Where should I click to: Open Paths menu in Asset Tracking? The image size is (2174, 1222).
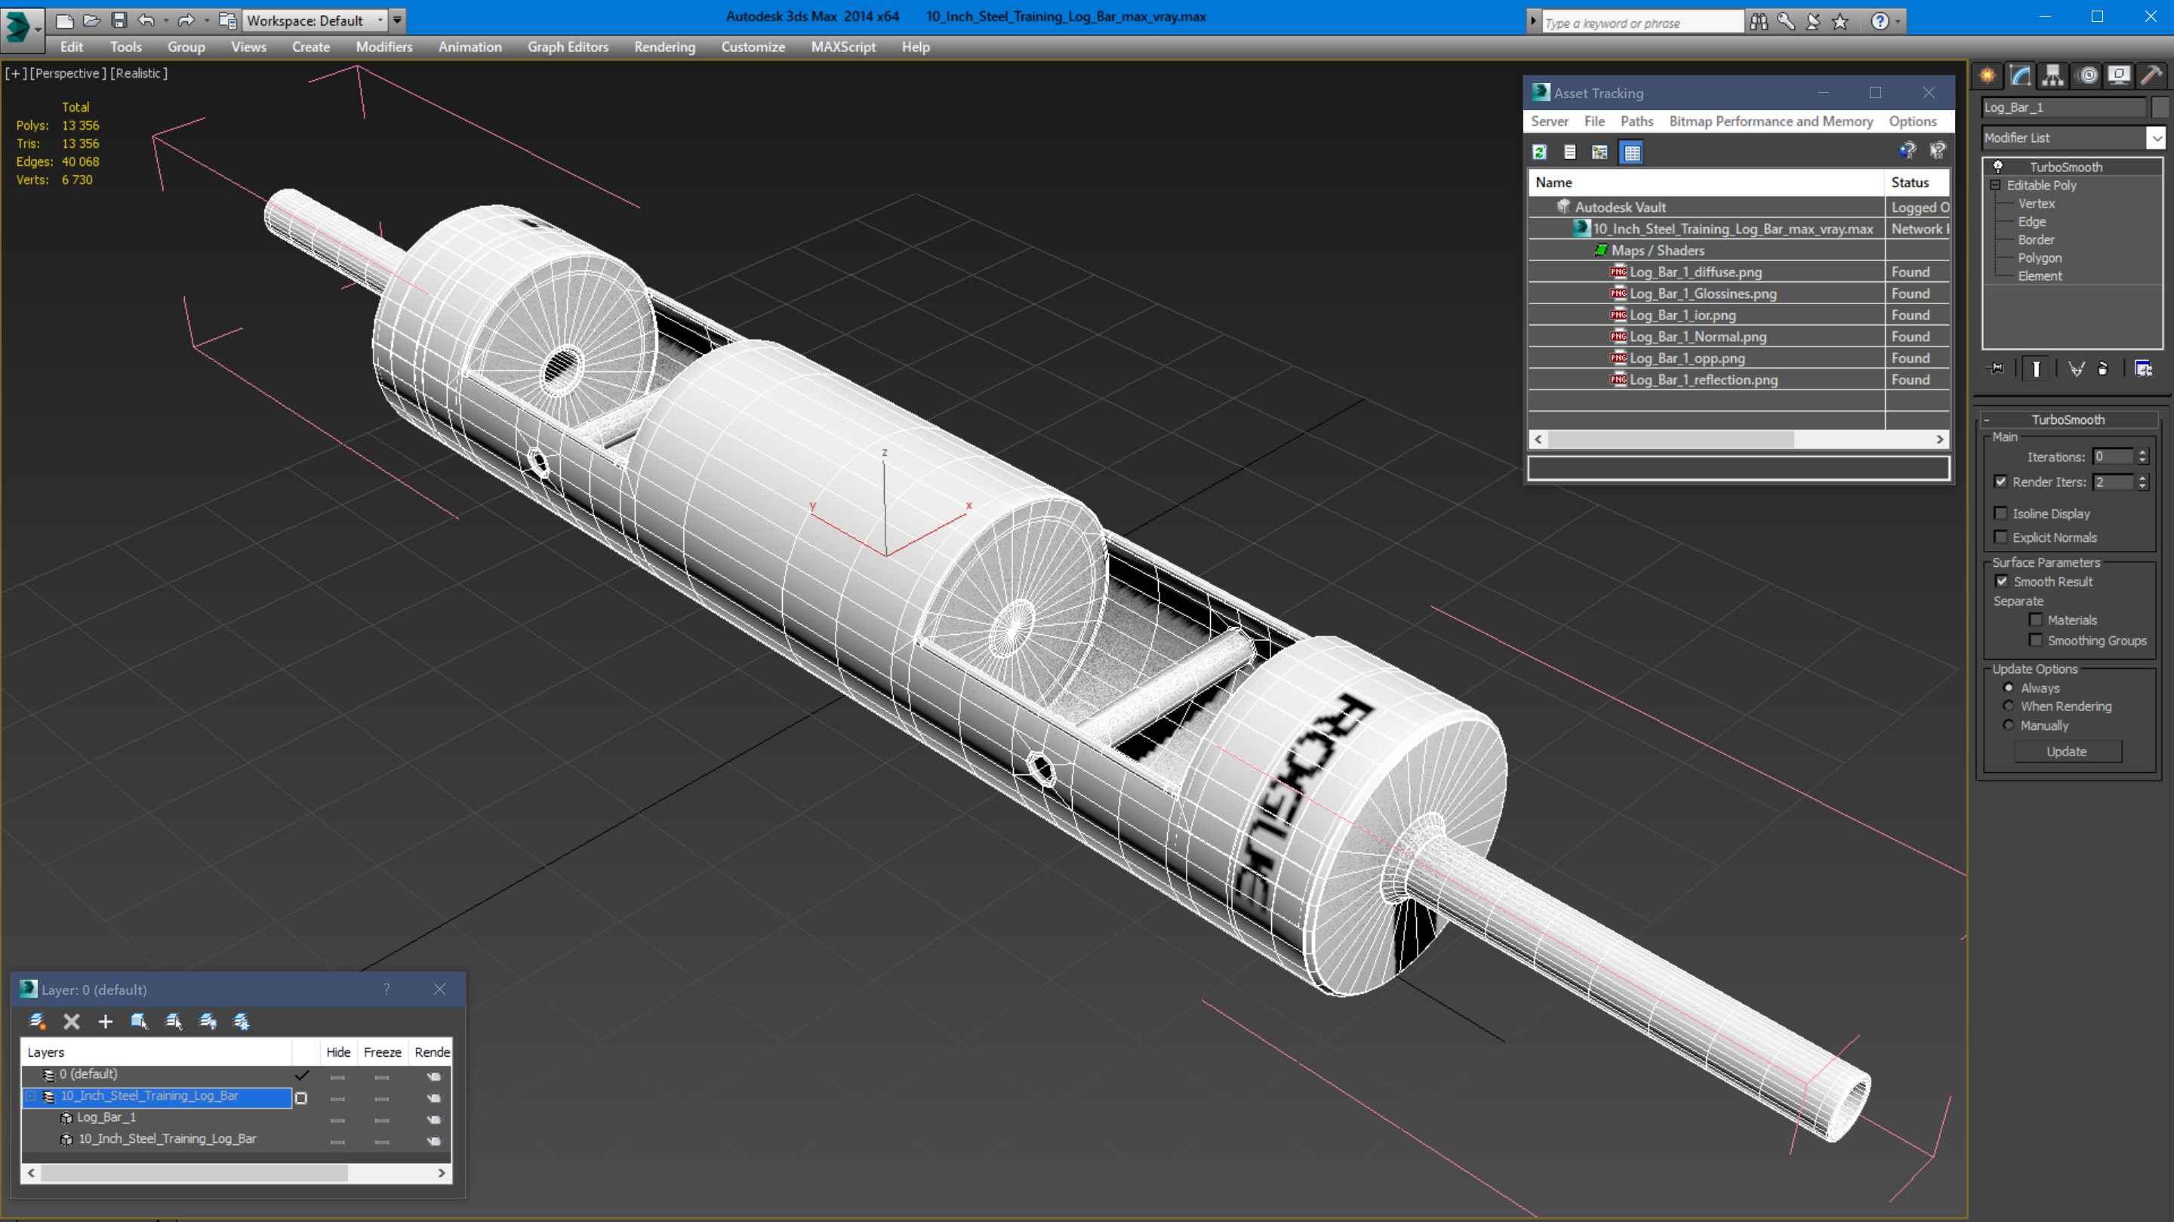(x=1636, y=122)
